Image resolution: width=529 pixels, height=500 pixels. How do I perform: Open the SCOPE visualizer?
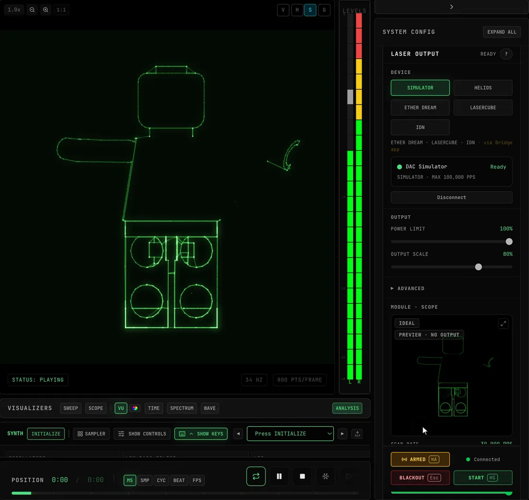[96, 408]
